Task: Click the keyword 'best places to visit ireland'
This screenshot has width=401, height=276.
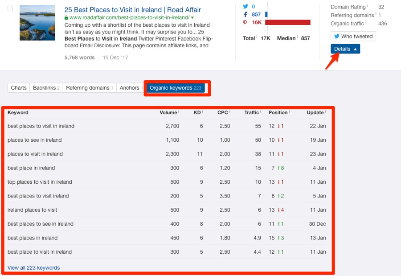Action: (x=38, y=196)
